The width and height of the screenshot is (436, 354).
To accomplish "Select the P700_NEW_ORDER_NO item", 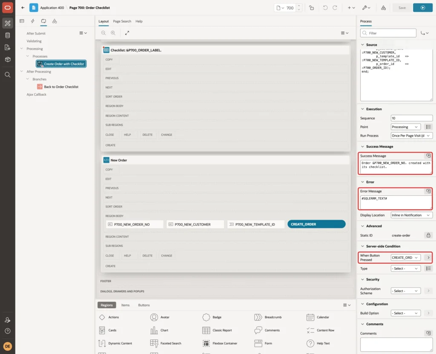I will (x=135, y=224).
